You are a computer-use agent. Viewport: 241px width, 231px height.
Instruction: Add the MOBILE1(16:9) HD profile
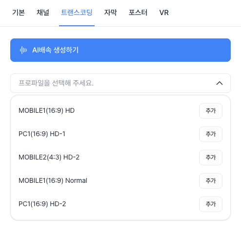pyautogui.click(x=211, y=111)
